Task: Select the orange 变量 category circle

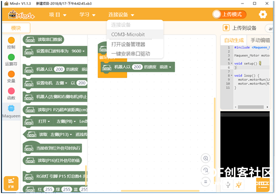Action: [11, 74]
